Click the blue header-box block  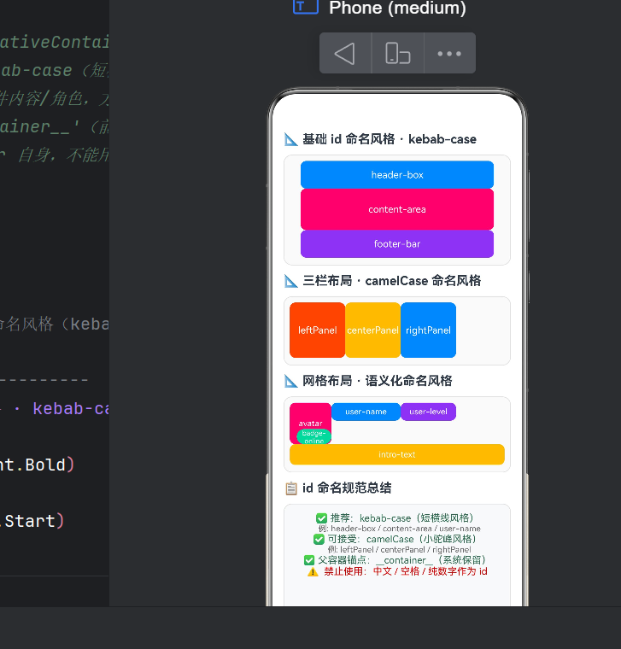click(397, 175)
